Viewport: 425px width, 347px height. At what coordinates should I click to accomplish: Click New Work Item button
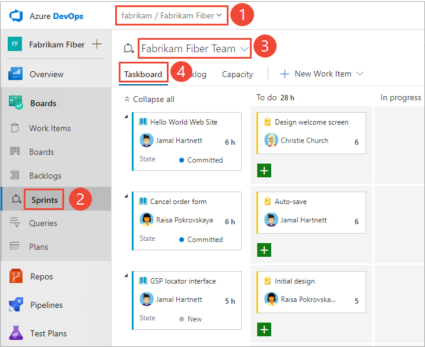tap(316, 74)
